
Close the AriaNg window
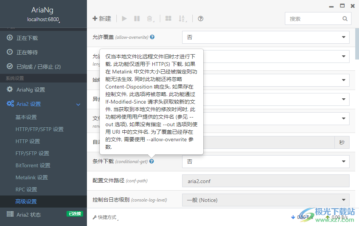coord(353,6)
